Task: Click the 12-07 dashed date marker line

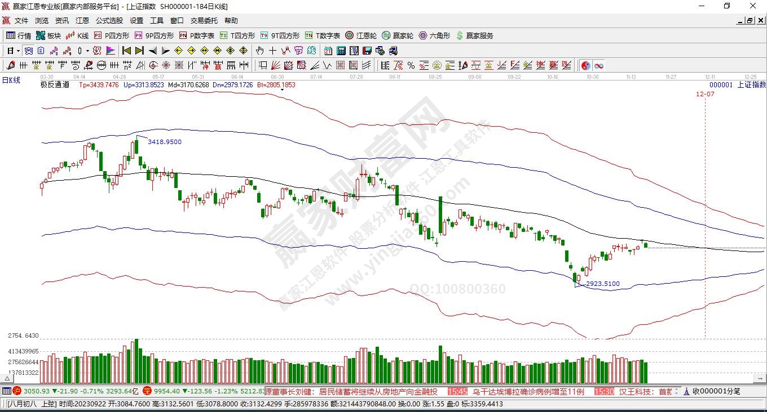Action: [706, 225]
